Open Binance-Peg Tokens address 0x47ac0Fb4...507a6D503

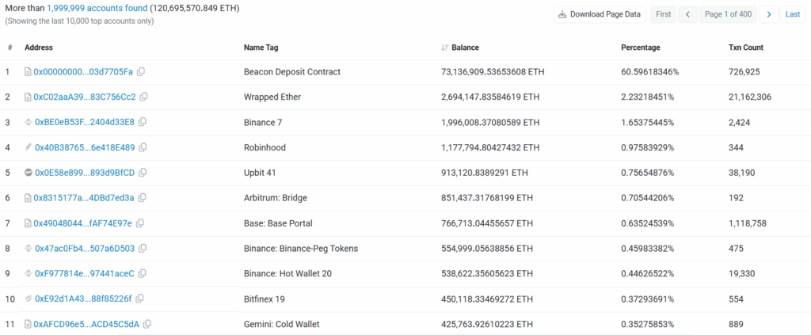(x=85, y=249)
